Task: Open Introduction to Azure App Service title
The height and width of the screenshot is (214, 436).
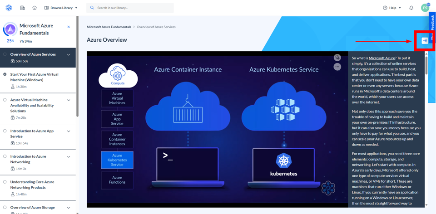Action: (32, 134)
